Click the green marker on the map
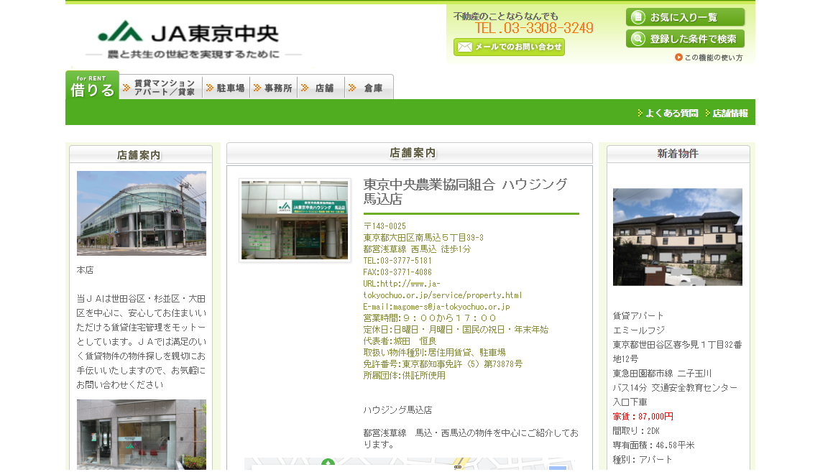The height and width of the screenshot is (472, 833). [328, 463]
